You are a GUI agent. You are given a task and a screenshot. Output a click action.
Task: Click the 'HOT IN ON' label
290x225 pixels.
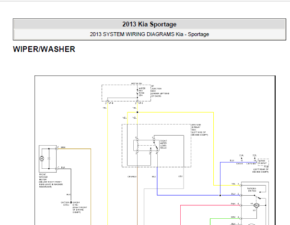pos(137,84)
